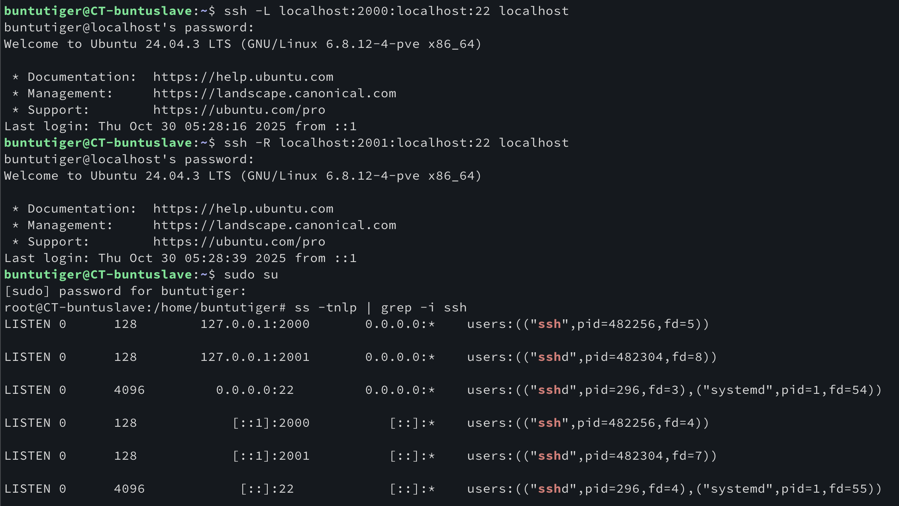Select the [::1]:2001 listen address
Screen dimensions: 899x506
[x=271, y=456]
